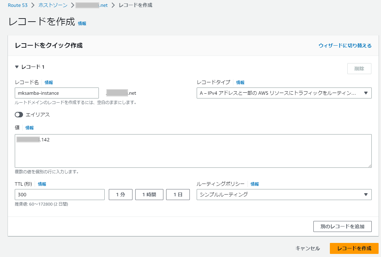381x257 pixels.
Task: Click the hint about ルートドメインのレコード
Action: pyautogui.click(x=76, y=103)
